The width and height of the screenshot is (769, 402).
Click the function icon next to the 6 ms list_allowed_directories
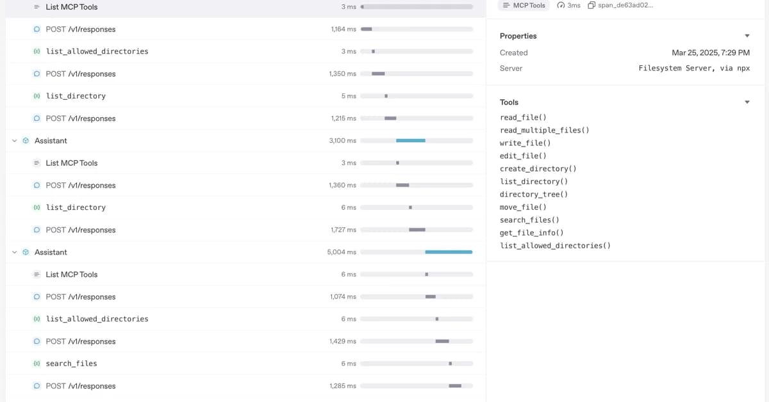(37, 319)
